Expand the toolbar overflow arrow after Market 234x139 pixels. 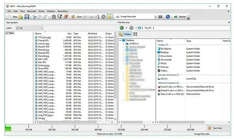click(188, 19)
